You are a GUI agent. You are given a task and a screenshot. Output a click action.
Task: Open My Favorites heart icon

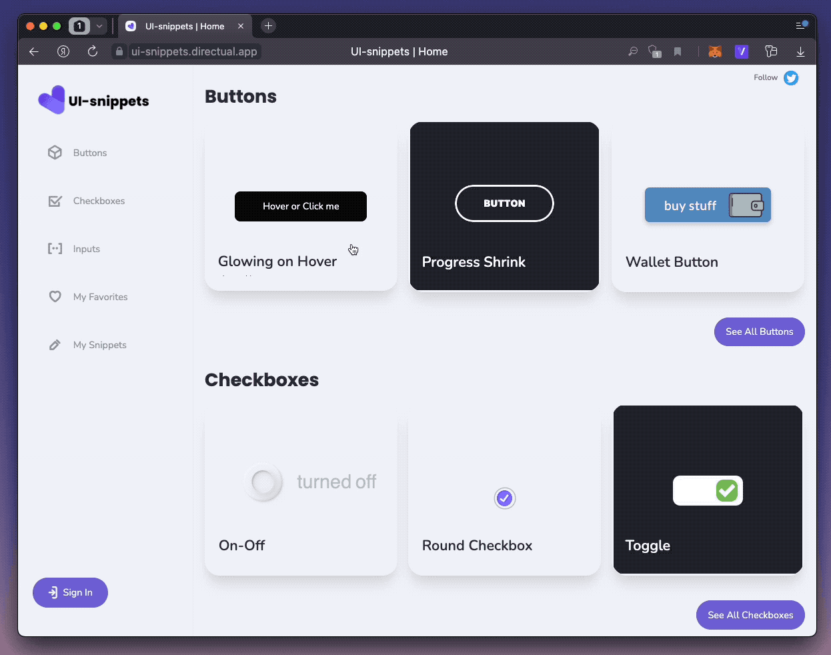(55, 297)
